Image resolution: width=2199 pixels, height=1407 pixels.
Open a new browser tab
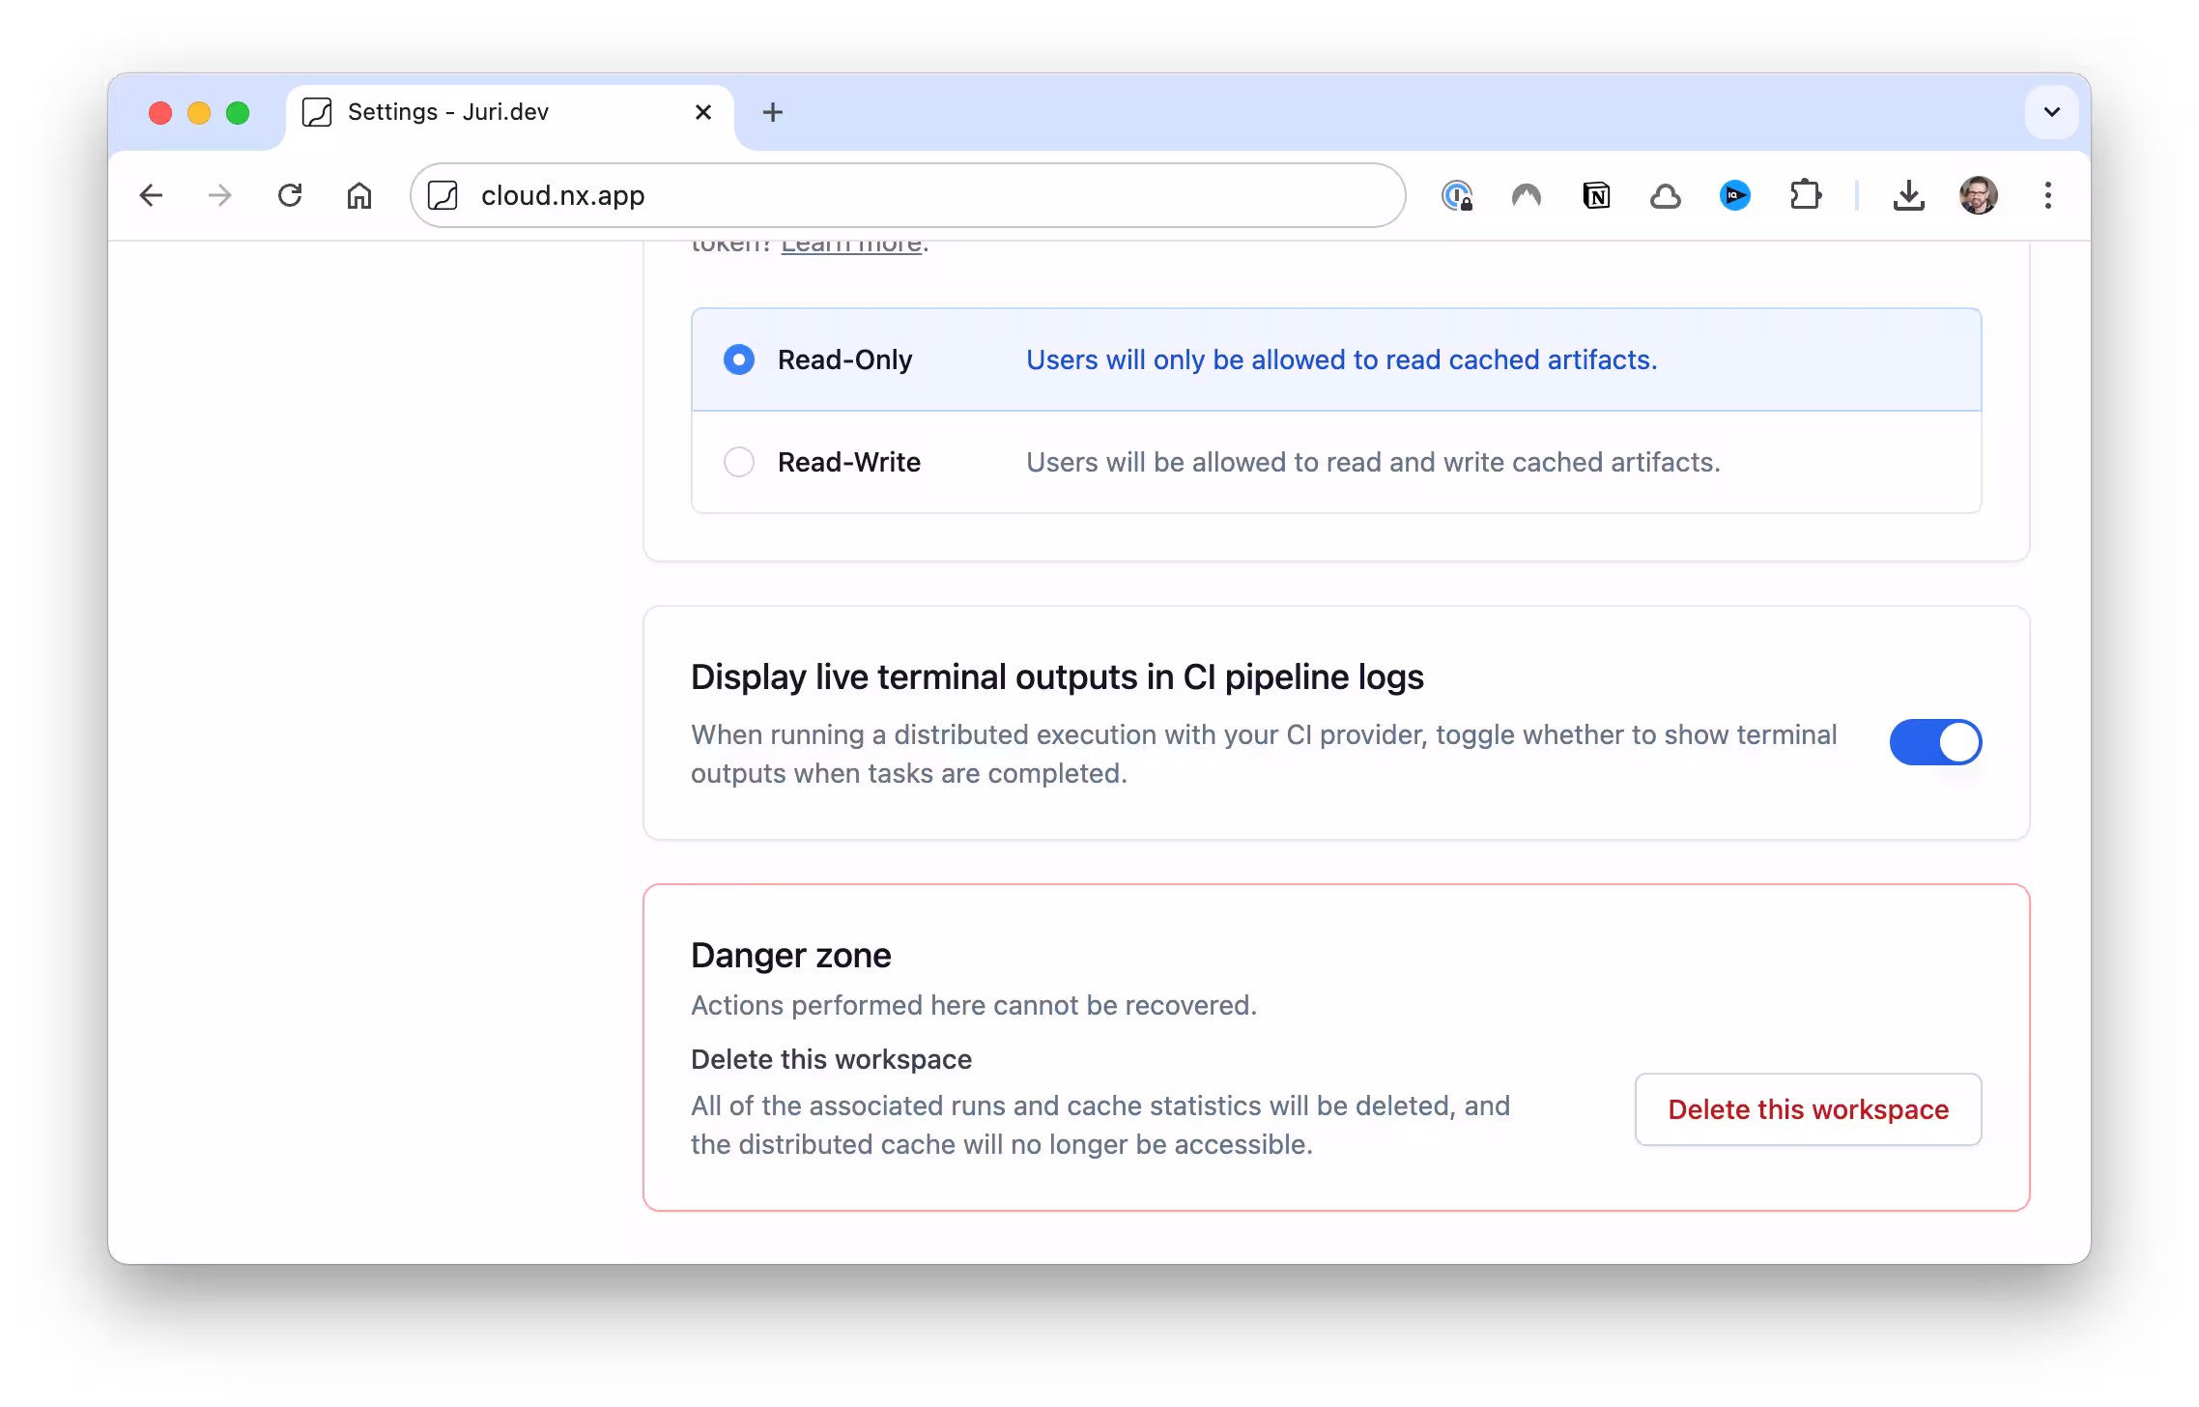(772, 113)
